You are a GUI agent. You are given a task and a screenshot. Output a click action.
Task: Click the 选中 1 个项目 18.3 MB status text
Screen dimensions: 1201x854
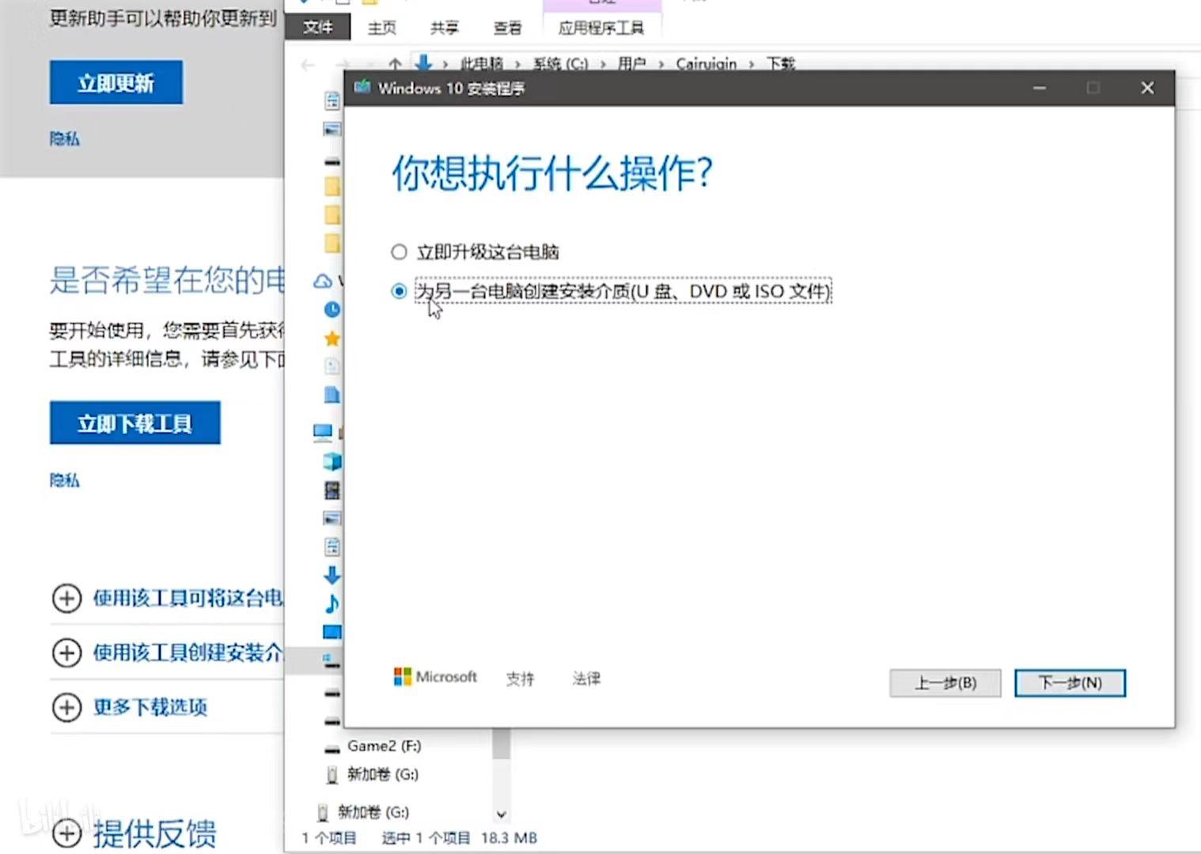tap(460, 837)
